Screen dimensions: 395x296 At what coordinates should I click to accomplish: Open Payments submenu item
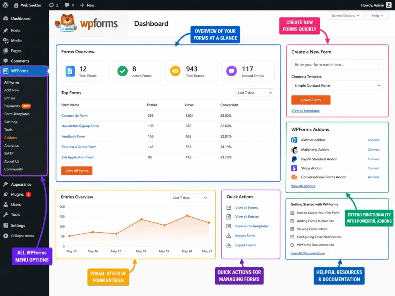click(12, 106)
